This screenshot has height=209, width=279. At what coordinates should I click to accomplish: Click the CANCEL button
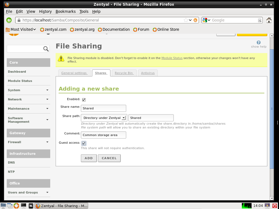pos(109,158)
